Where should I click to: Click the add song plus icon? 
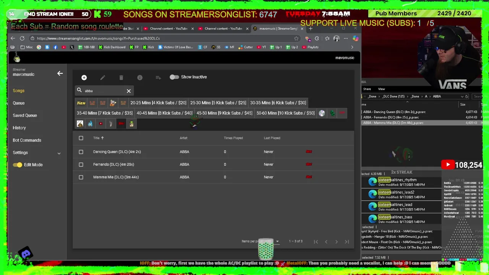[x=84, y=78]
